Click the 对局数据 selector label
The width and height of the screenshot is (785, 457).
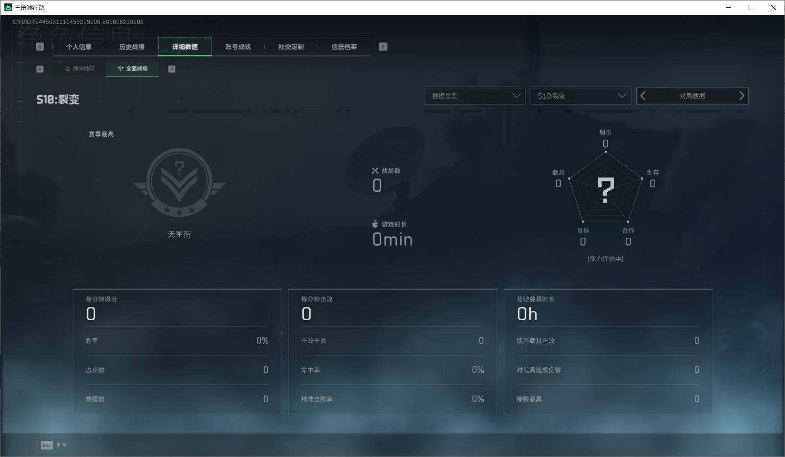tap(692, 96)
